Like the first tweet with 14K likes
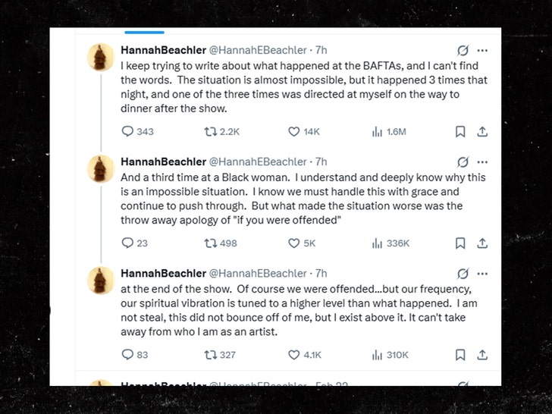 point(294,131)
